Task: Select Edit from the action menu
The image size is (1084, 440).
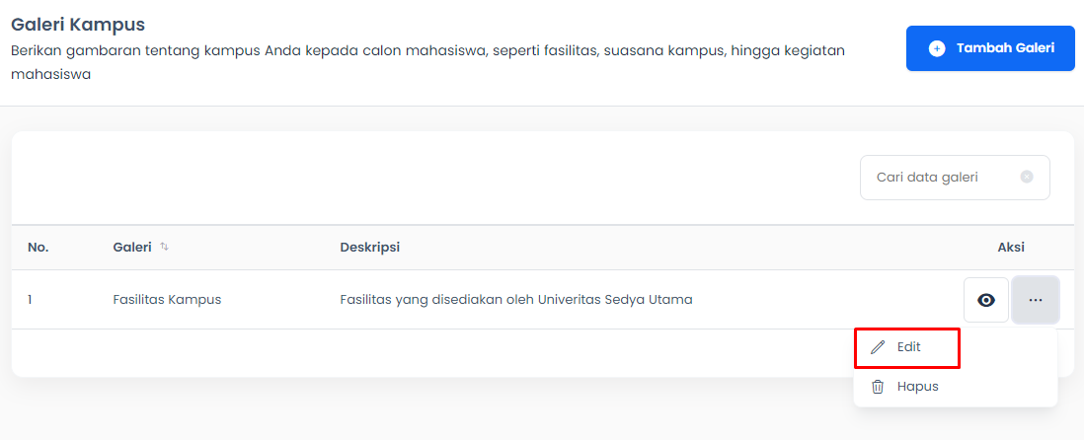Action: tap(907, 347)
